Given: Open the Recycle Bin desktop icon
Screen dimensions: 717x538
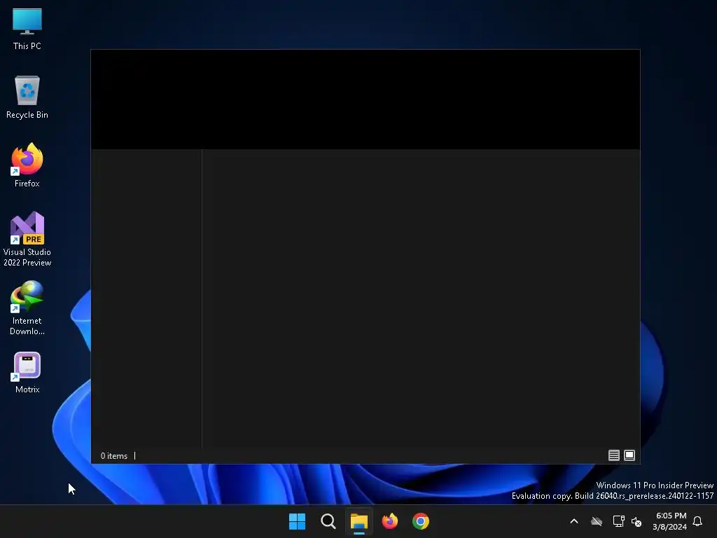Looking at the screenshot, I should click(x=27, y=97).
